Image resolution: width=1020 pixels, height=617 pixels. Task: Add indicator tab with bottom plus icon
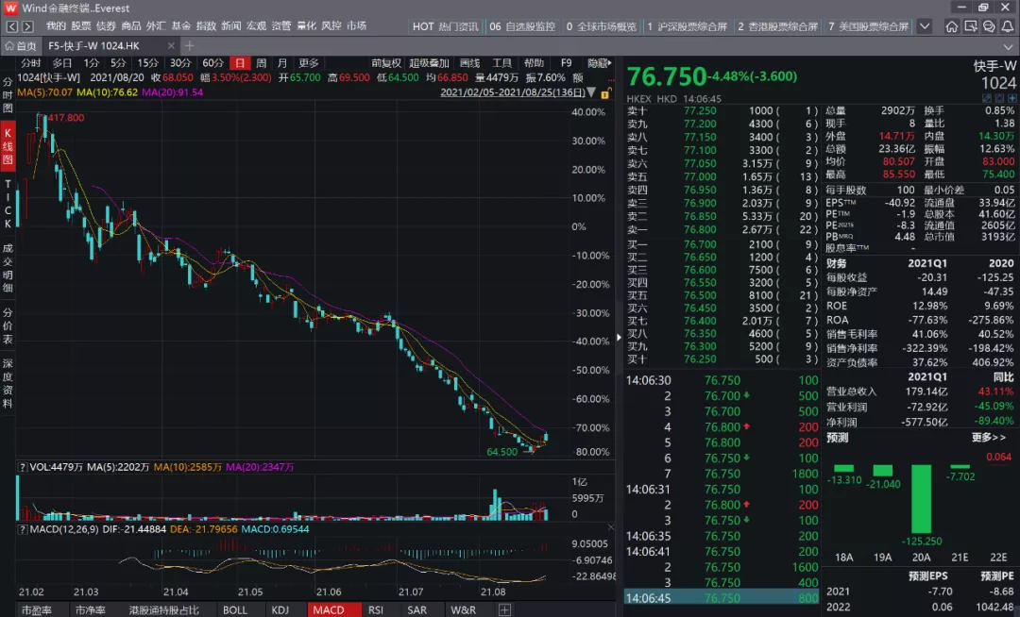pyautogui.click(x=504, y=610)
